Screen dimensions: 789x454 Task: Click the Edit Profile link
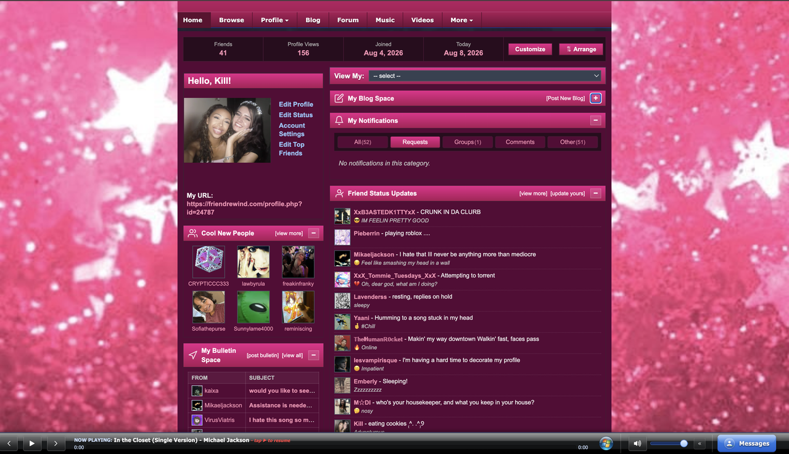(x=296, y=104)
